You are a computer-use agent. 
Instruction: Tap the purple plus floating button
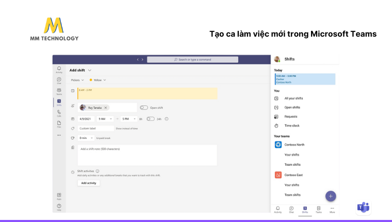[331, 196]
